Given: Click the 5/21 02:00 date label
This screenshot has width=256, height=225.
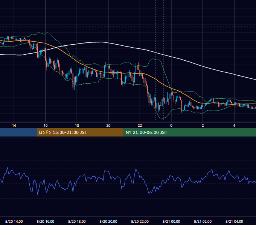Looking at the screenshot, I should click(203, 221).
